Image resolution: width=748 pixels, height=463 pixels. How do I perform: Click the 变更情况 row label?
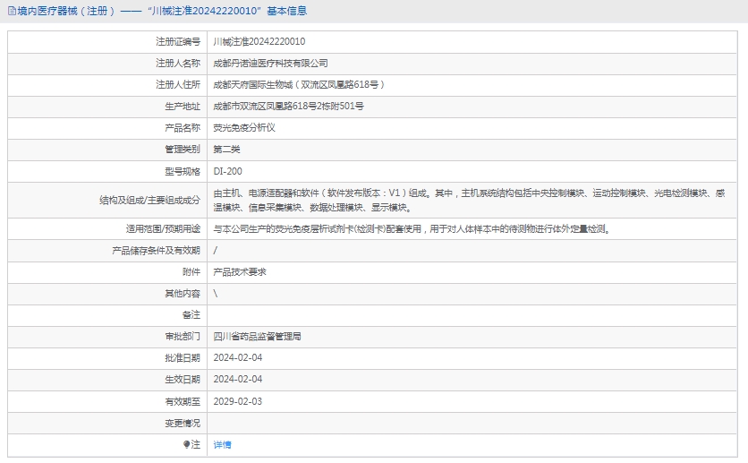click(183, 423)
